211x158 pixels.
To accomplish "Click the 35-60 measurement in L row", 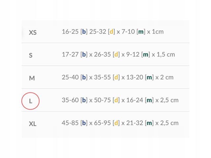I will point(70,100).
